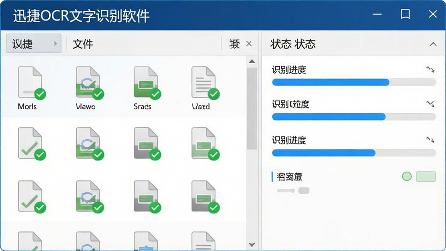Click arrows icon beside the 识别进度 label above 智 section
The image size is (446, 251).
coord(430,139)
